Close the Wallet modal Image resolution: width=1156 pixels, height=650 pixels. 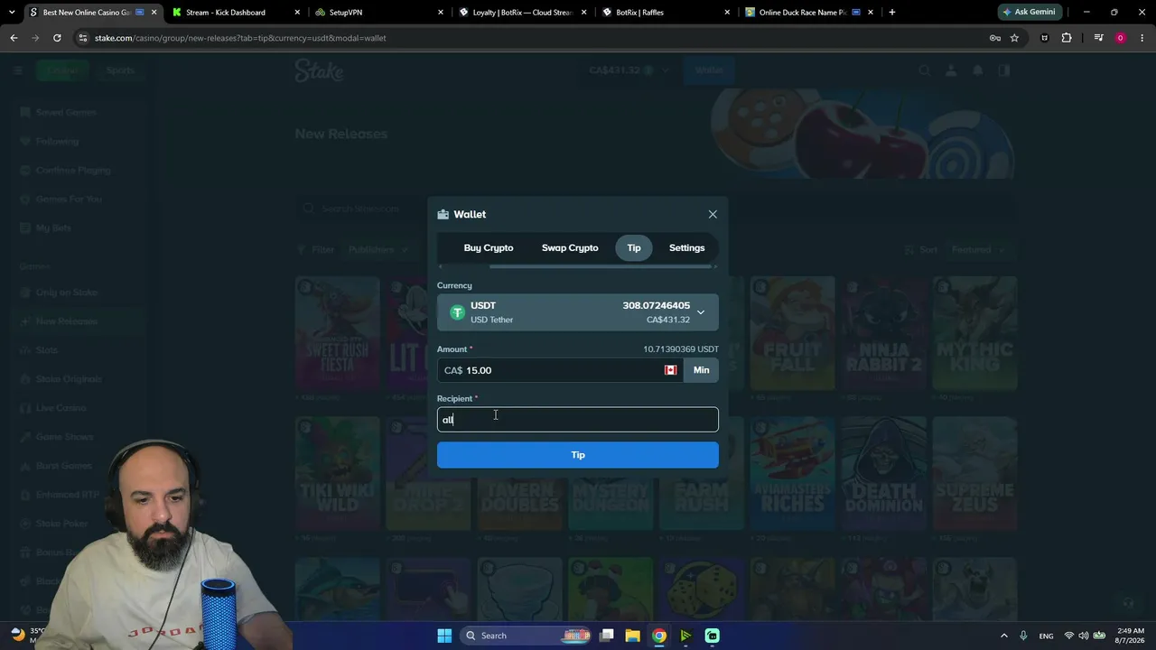tap(713, 214)
